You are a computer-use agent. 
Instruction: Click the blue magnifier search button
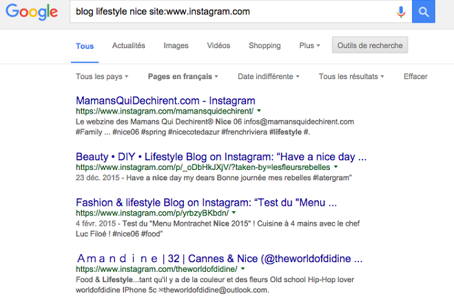[x=423, y=12]
